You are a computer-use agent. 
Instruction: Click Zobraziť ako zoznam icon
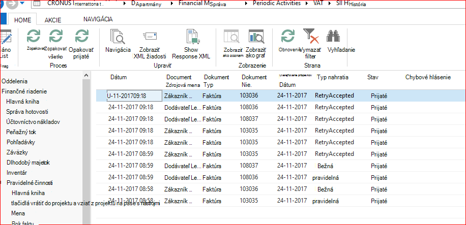click(x=231, y=36)
